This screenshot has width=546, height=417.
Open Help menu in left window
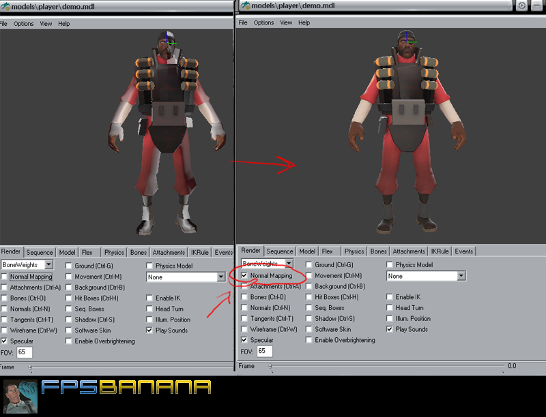[63, 24]
